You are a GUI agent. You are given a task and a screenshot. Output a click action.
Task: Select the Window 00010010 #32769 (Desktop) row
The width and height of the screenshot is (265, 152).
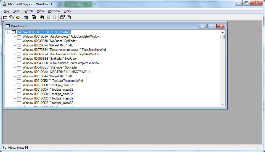(x=44, y=32)
